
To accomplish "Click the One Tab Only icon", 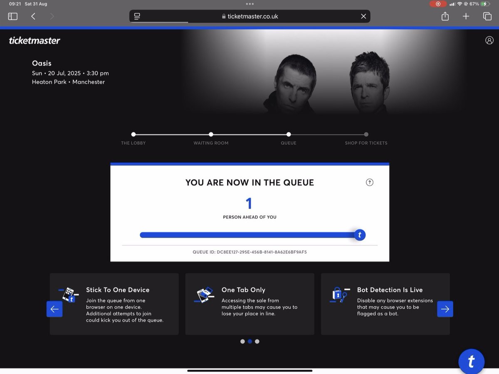I will tap(203, 295).
